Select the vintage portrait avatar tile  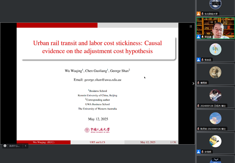[x=215, y=74]
